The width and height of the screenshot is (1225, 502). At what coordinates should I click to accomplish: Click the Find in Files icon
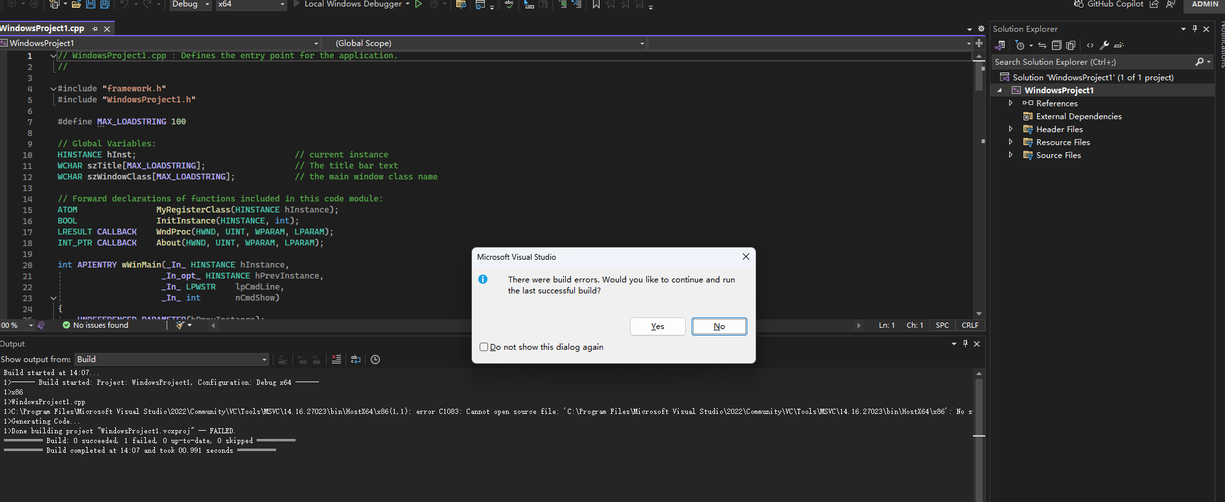point(461,4)
